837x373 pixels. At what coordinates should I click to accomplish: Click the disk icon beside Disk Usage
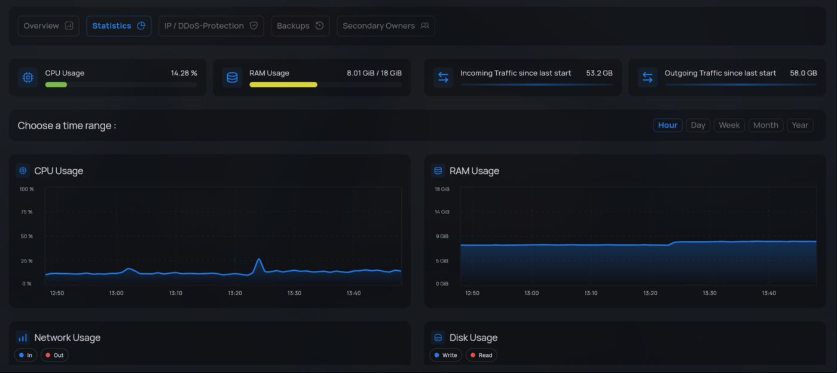438,337
